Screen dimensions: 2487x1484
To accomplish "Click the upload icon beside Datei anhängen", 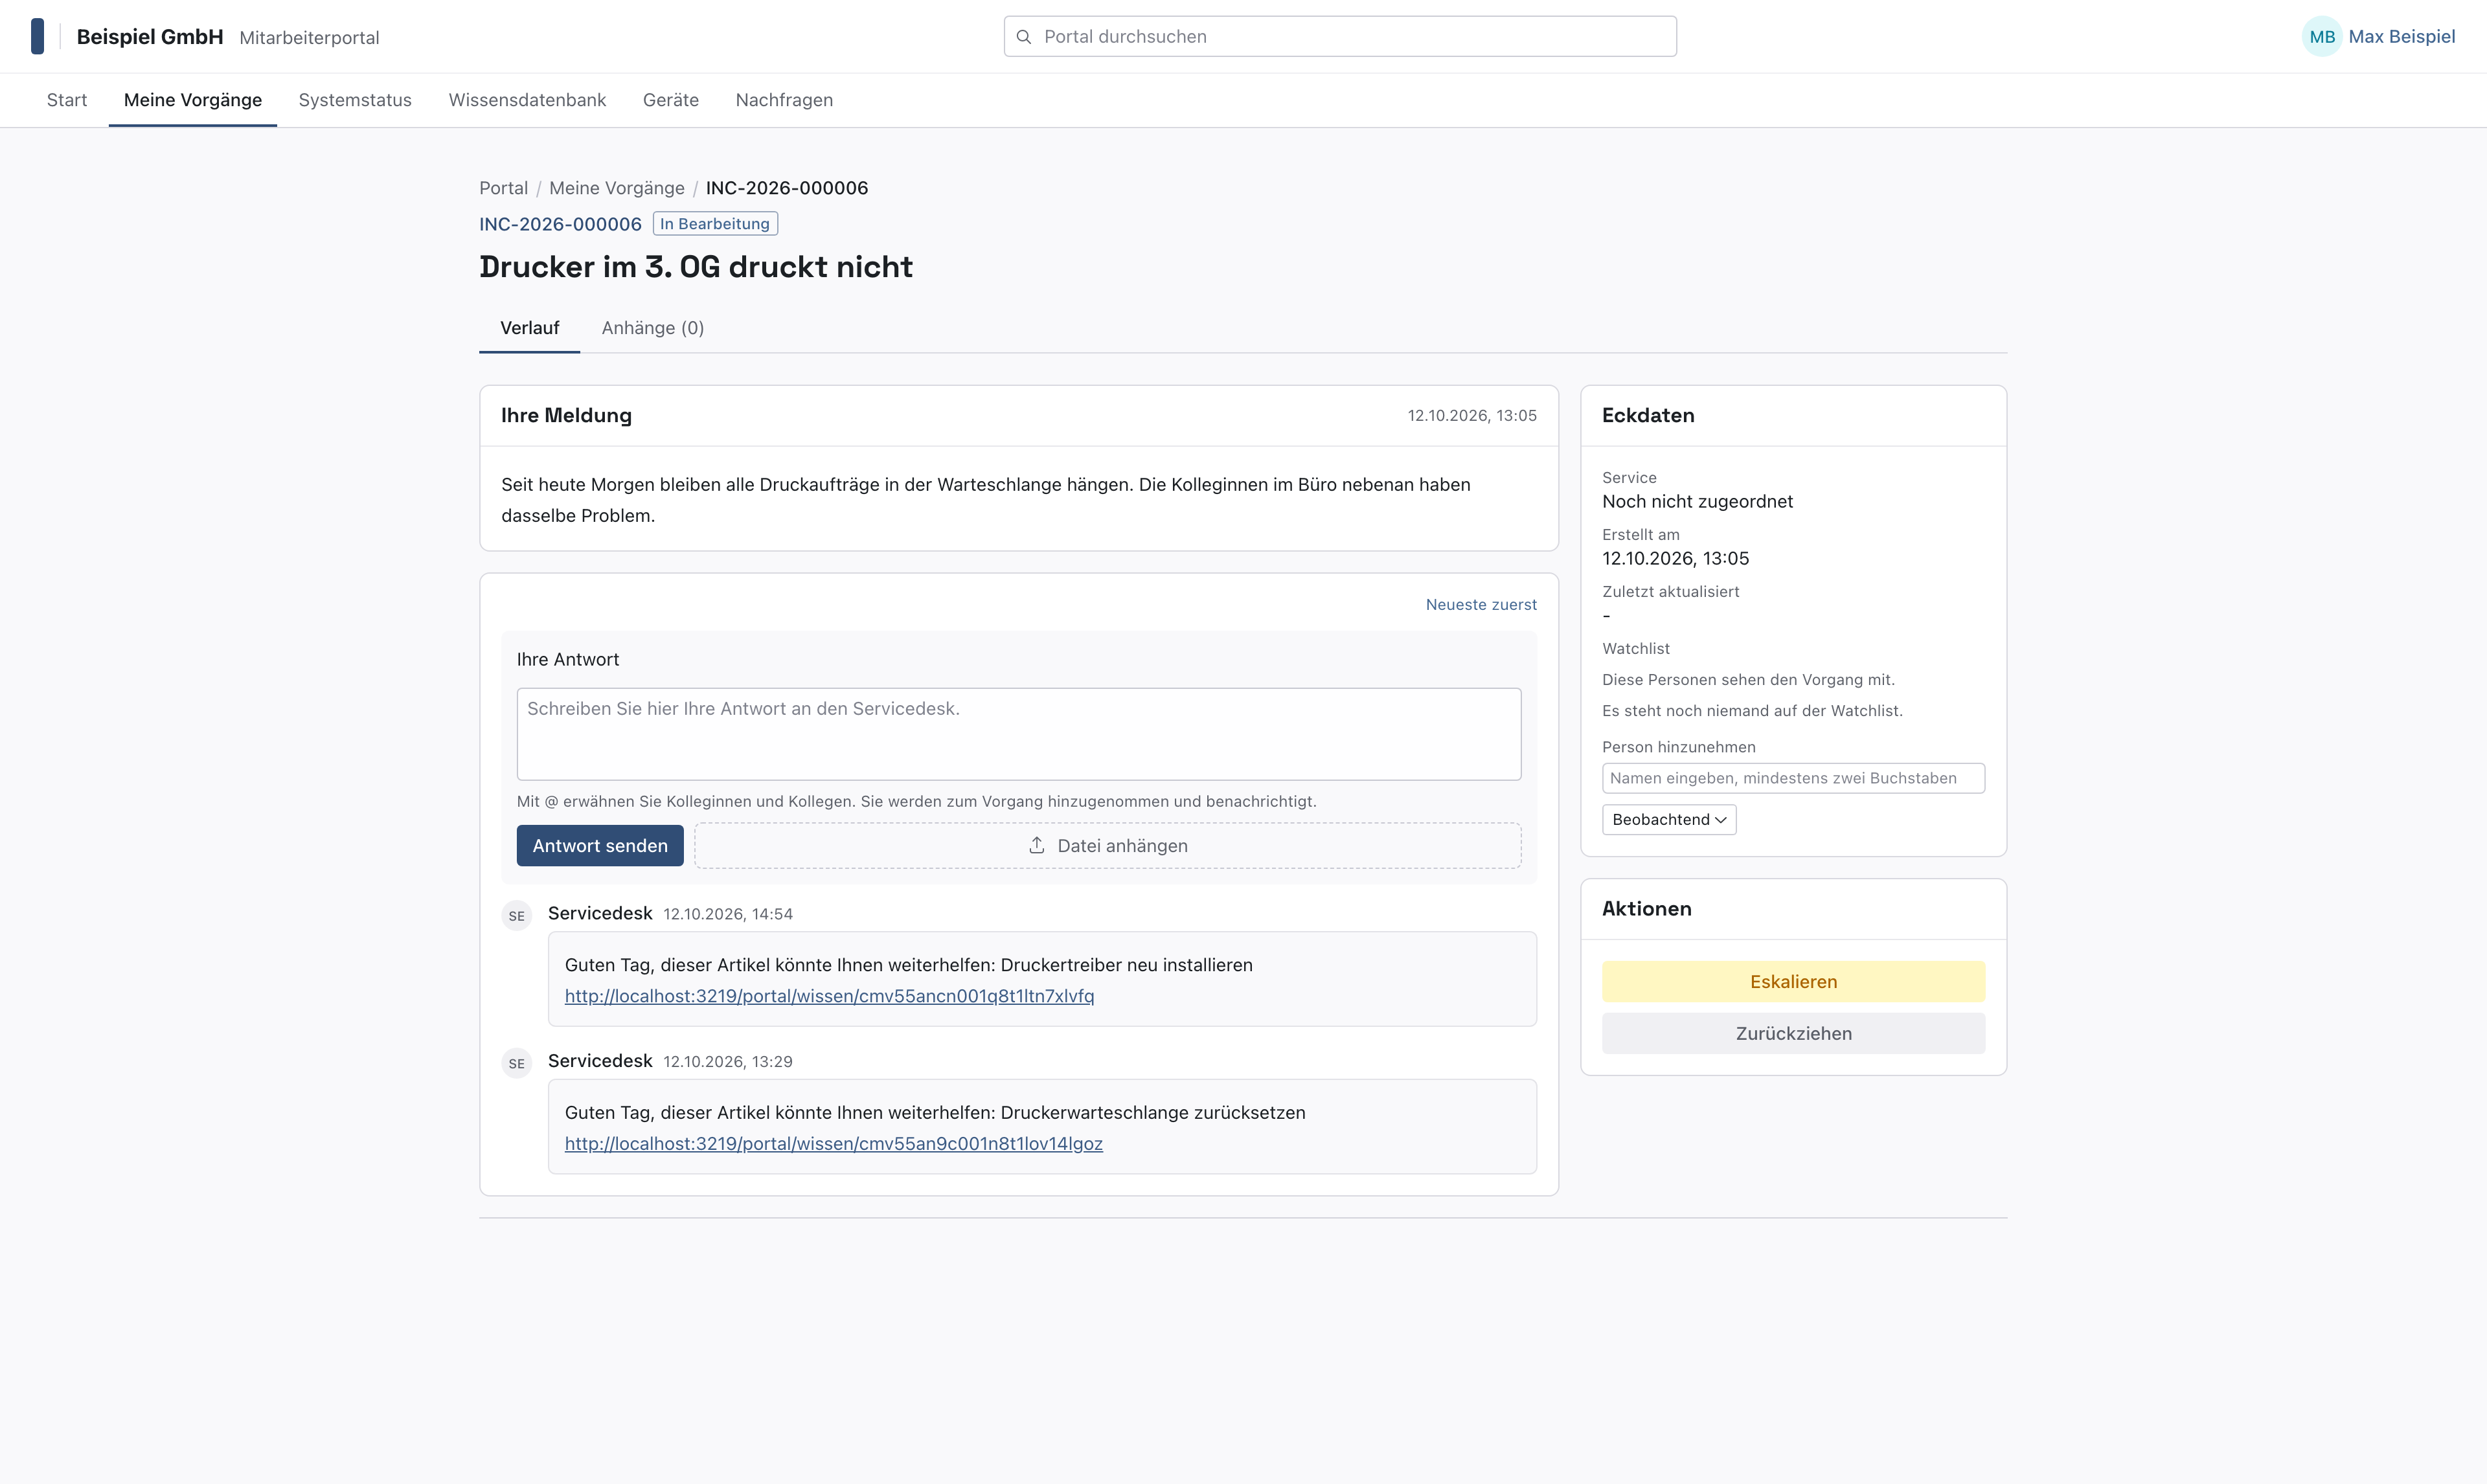I will 1037,845.
